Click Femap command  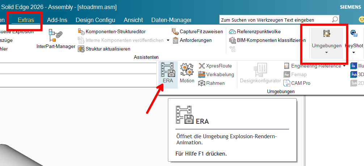pos(295,75)
